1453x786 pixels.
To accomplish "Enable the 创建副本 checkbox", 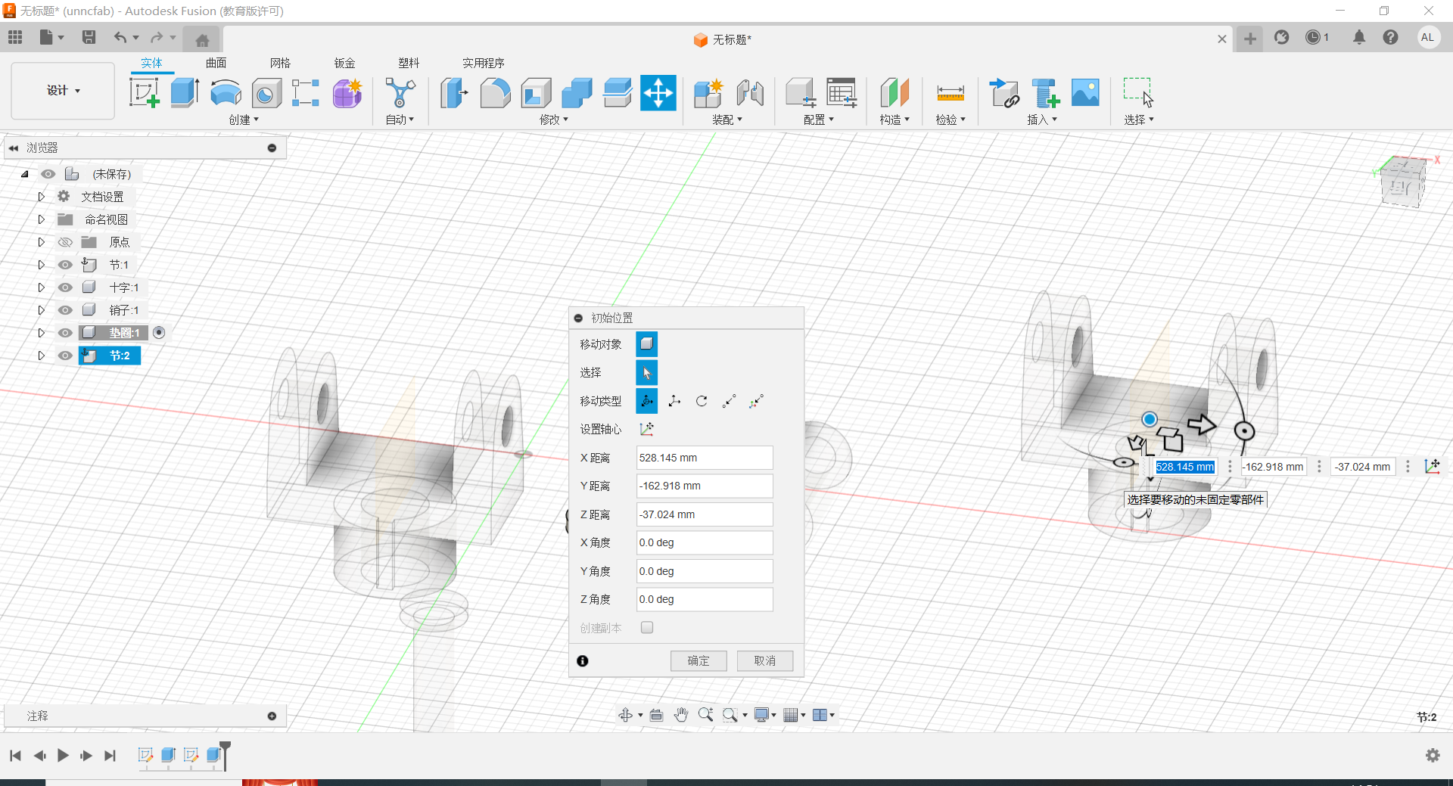I will point(647,628).
